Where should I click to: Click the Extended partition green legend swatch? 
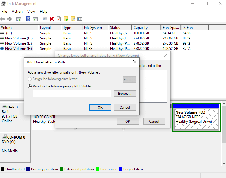coord(61,169)
